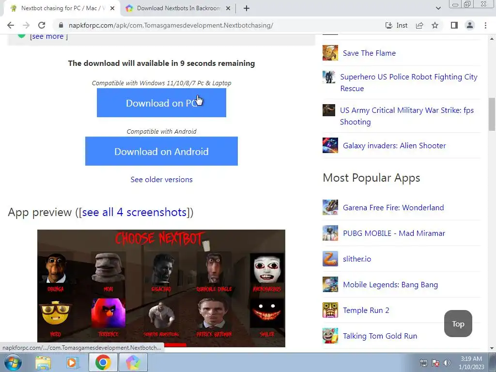Image resolution: width=496 pixels, height=372 pixels.
Task: Click the scrollbar up arrow
Action: click(492, 39)
